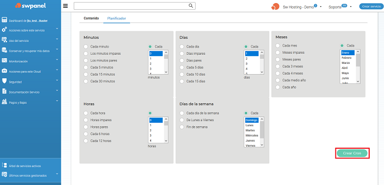
Task: Select value 3 in the minutes list
Action: point(156,69)
